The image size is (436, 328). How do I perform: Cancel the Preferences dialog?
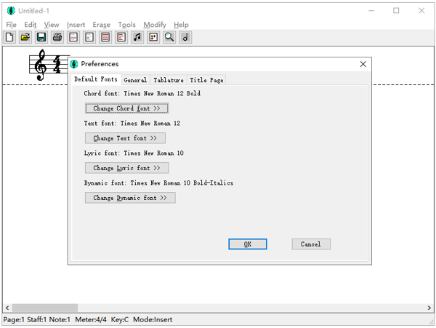coord(311,244)
